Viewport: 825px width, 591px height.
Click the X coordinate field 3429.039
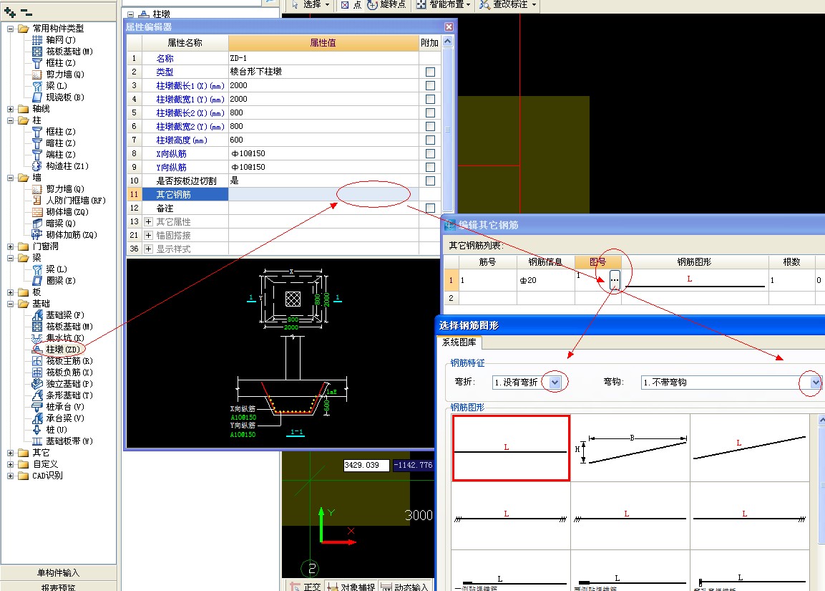pos(366,465)
